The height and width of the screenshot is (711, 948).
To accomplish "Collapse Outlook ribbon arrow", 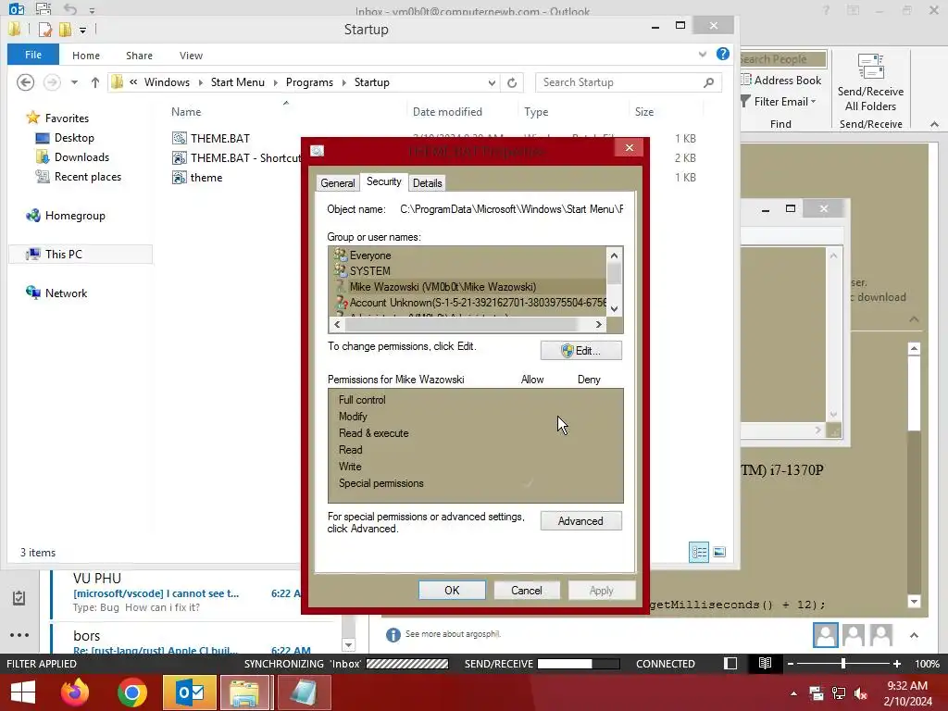I will pyautogui.click(x=935, y=124).
